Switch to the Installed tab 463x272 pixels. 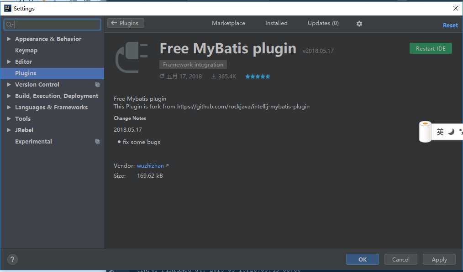coord(276,23)
